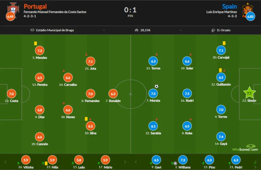The width and height of the screenshot is (261, 170).
Task: Open the Spain team name link
Action: (229, 6)
